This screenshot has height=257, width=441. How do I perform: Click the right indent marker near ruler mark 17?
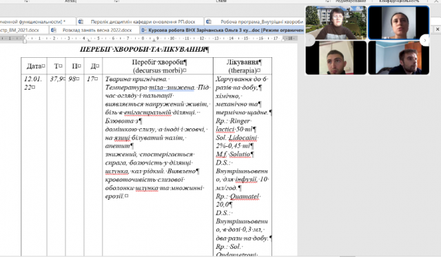point(283,39)
